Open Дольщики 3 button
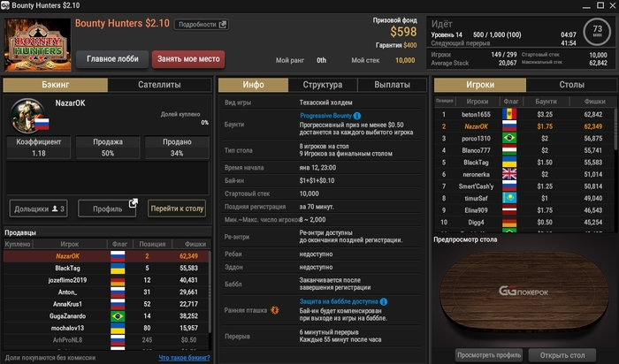 (39, 209)
